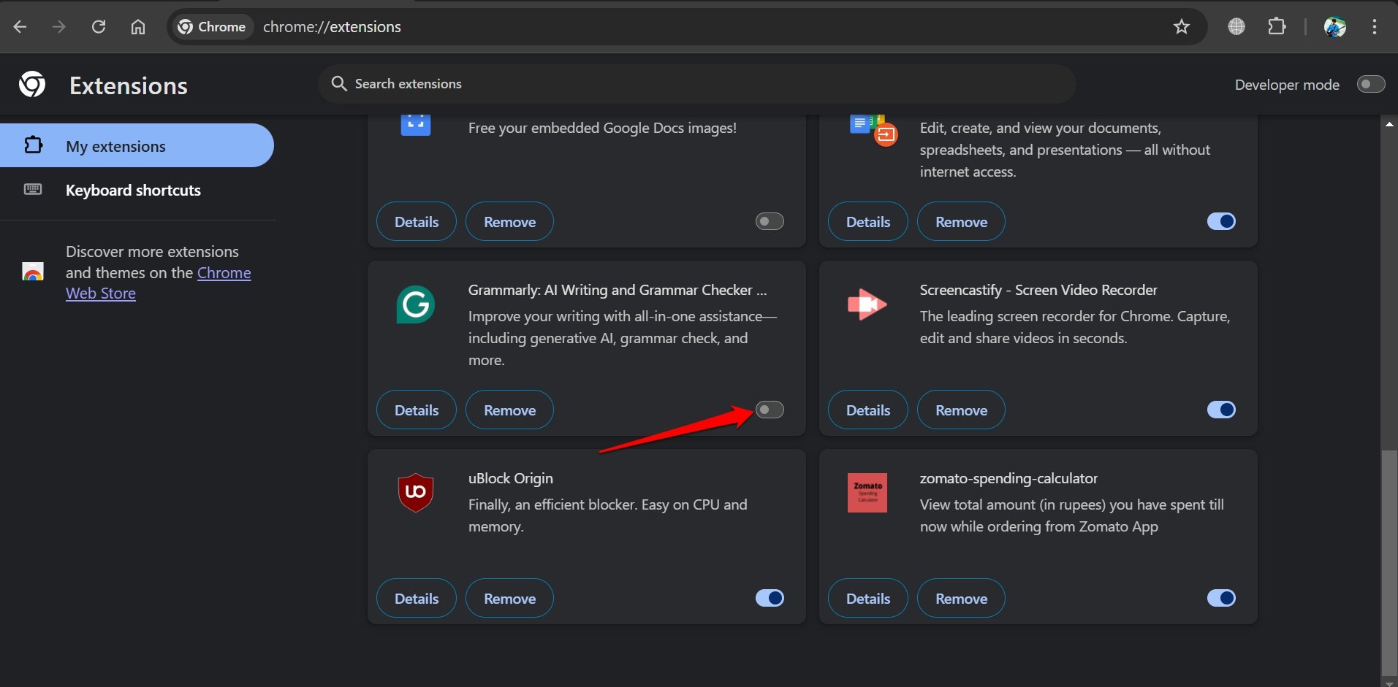Enable Developer mode toggle
1398x687 pixels.
coord(1371,84)
